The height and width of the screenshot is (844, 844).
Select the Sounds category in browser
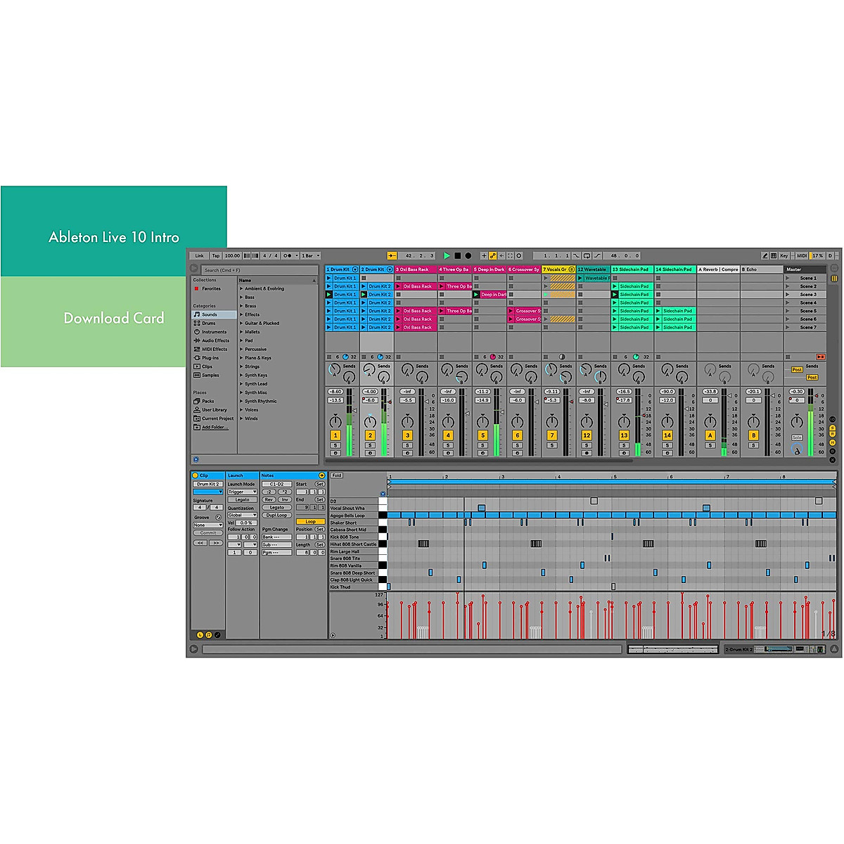click(210, 314)
